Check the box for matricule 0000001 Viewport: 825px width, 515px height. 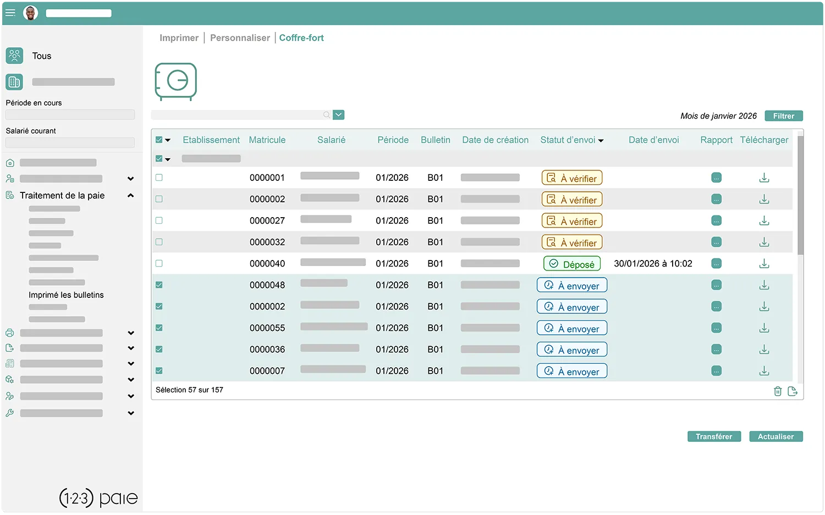click(159, 178)
